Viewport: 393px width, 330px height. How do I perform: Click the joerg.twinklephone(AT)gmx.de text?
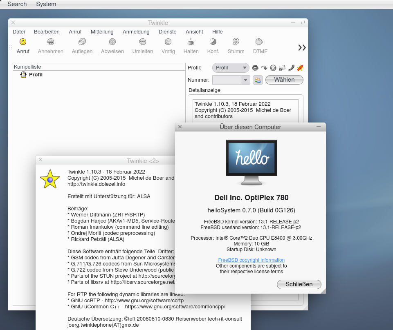coord(103,325)
